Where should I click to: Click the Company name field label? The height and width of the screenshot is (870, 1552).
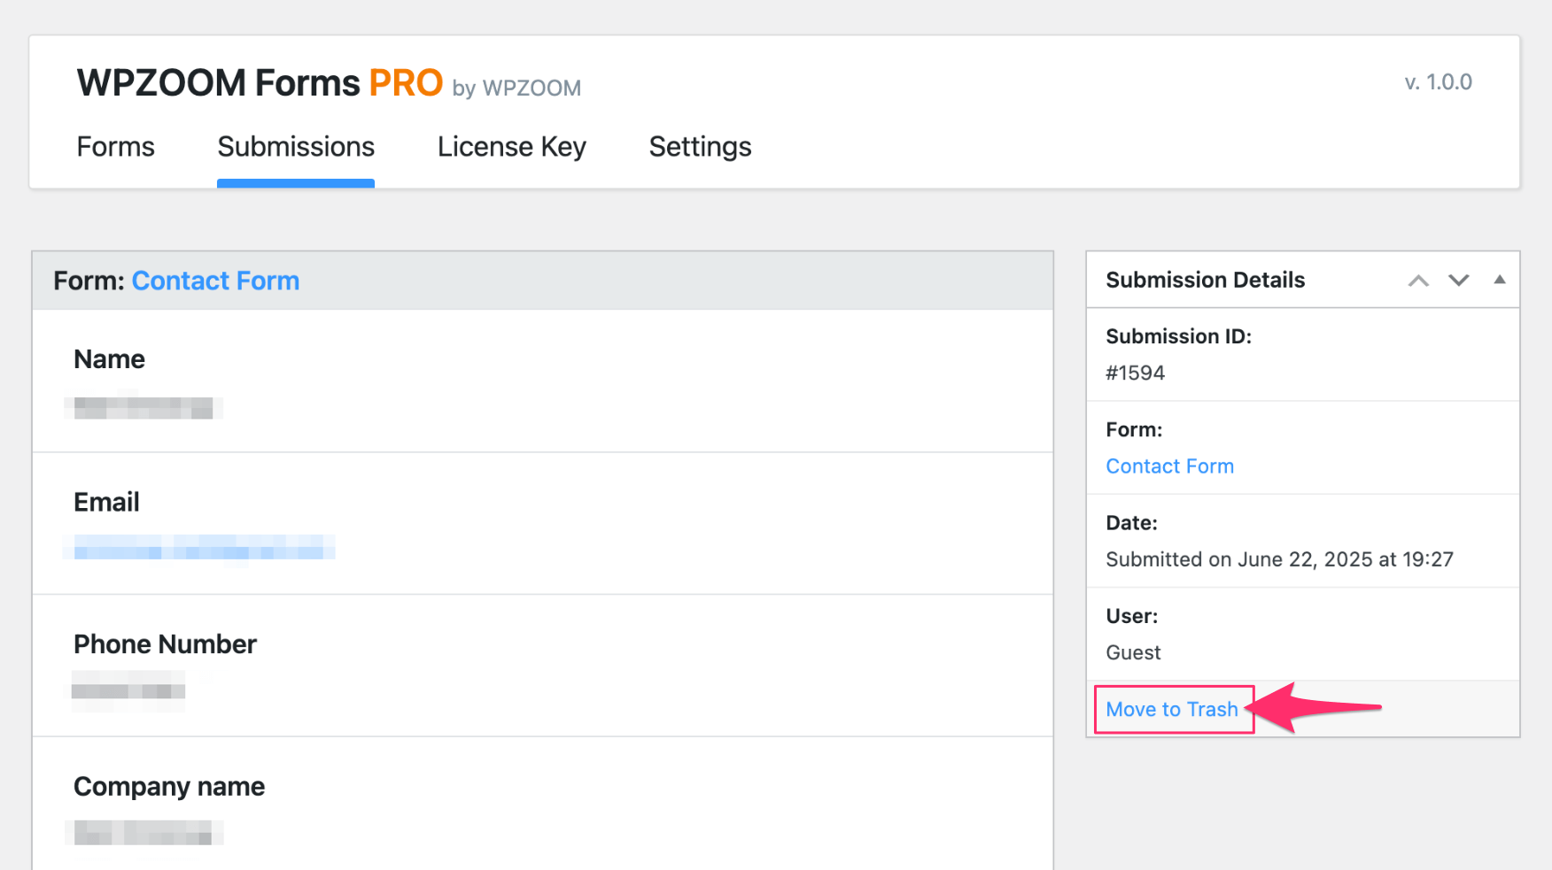pyautogui.click(x=169, y=787)
